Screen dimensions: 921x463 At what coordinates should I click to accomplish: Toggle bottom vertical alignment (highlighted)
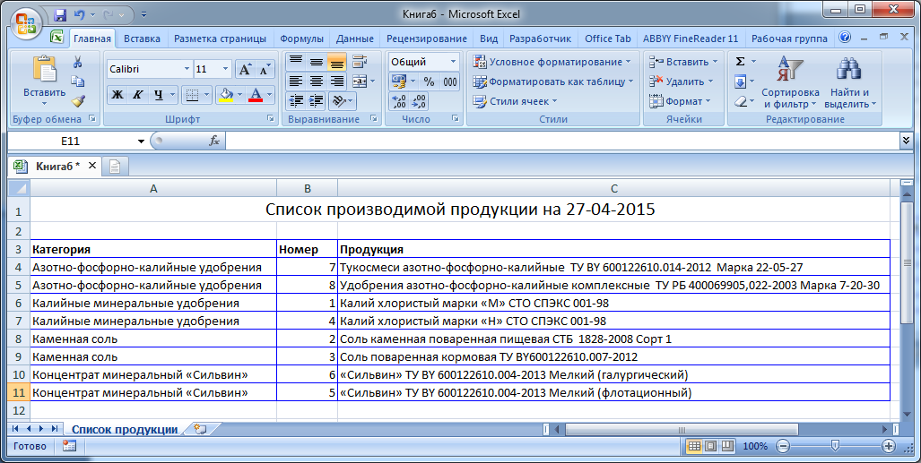point(337,62)
